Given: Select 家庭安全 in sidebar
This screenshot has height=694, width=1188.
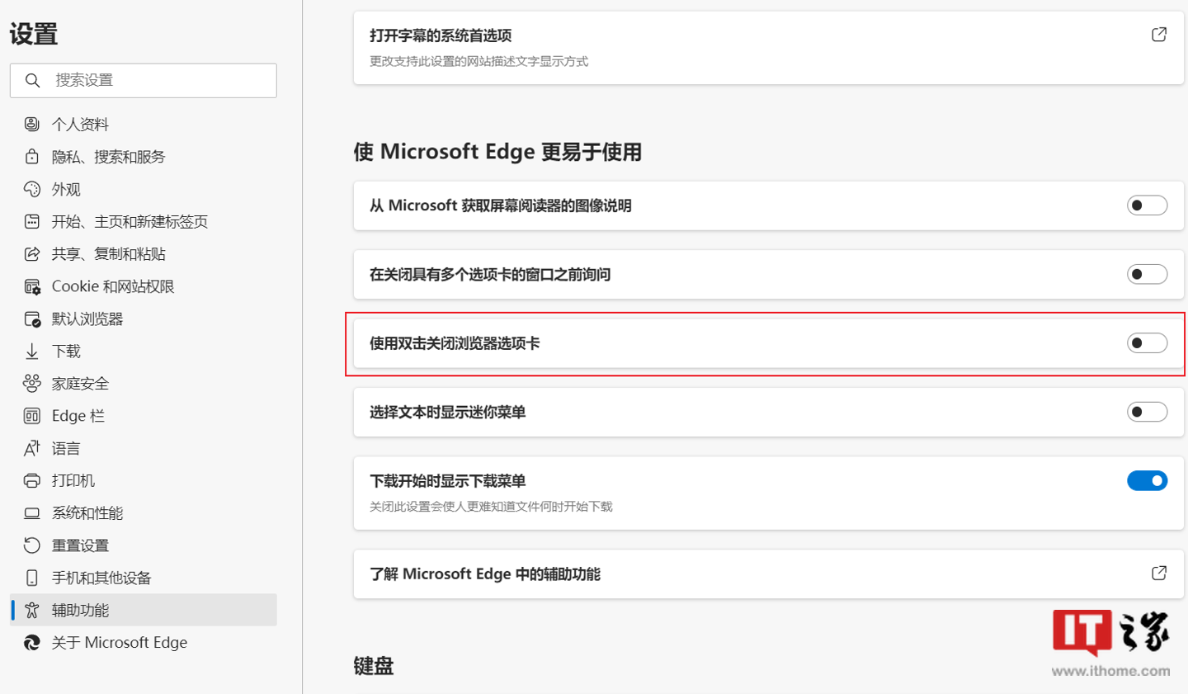Looking at the screenshot, I should [144, 384].
